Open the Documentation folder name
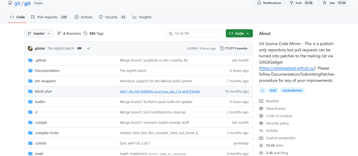 point(47,71)
